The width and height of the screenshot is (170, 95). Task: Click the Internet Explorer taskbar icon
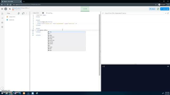point(37,93)
